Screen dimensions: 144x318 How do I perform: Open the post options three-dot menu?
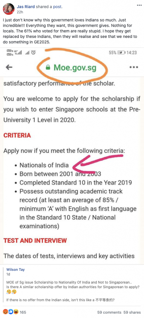[139, 5]
